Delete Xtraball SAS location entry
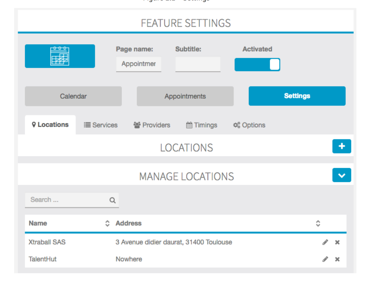 337,242
